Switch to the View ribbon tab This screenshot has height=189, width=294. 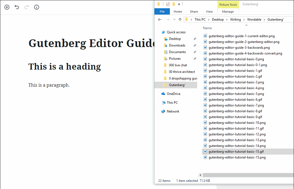[209, 12]
